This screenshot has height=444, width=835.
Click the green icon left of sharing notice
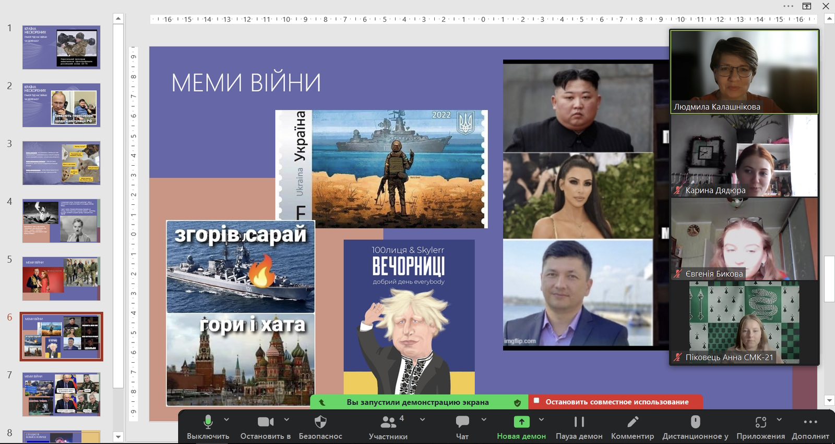tap(322, 402)
